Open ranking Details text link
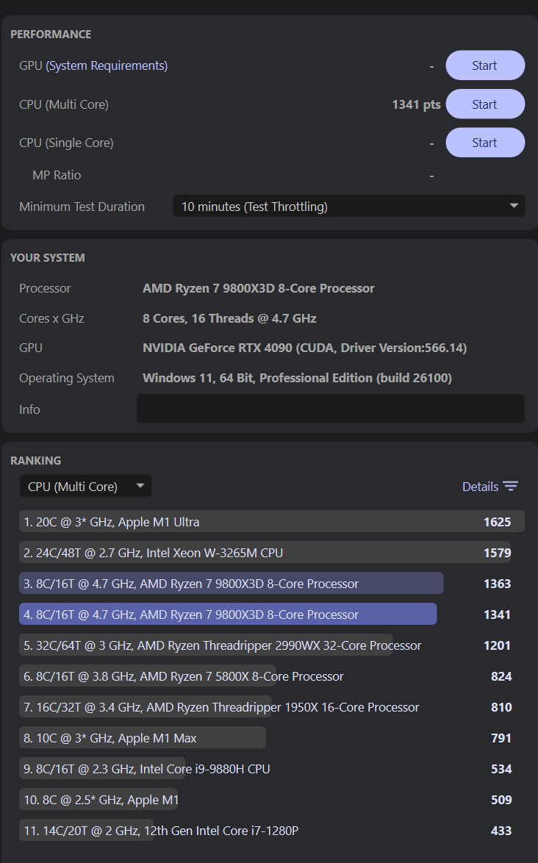The height and width of the screenshot is (863, 538). click(x=480, y=487)
